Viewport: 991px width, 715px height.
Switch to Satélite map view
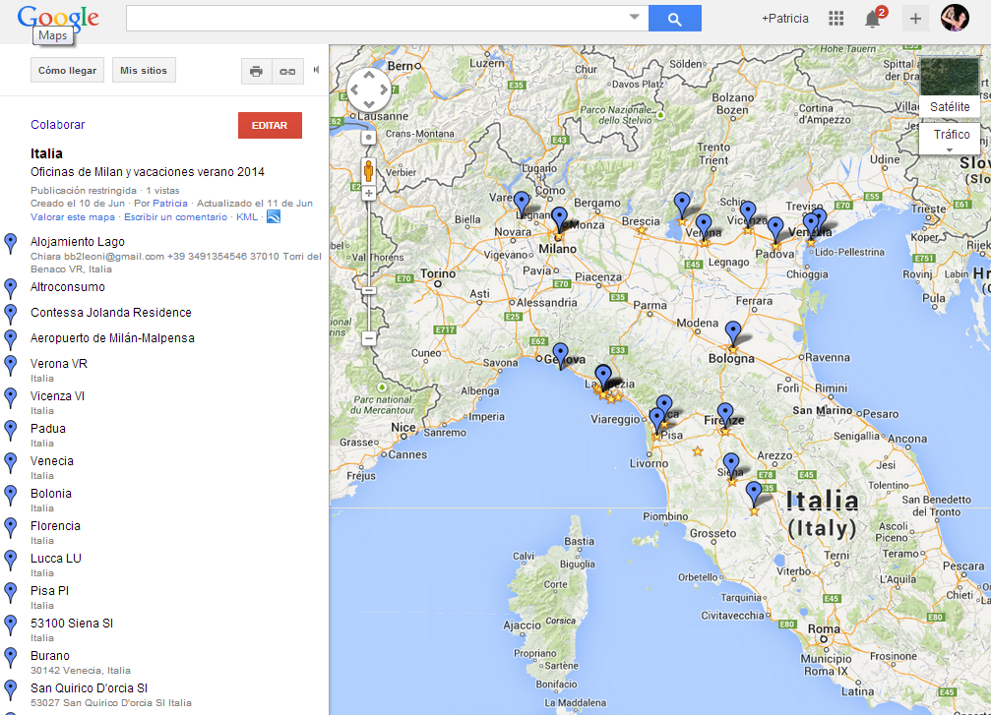click(x=950, y=106)
